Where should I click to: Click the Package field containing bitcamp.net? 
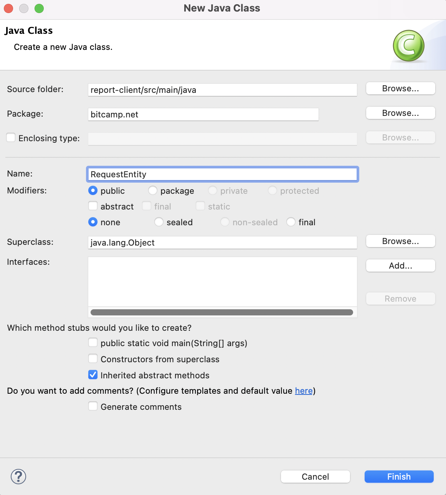203,114
